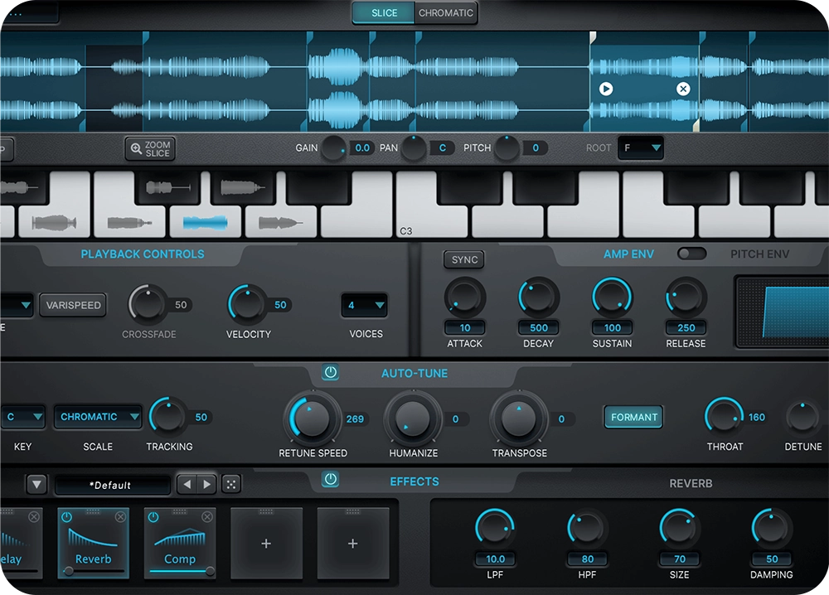Toggle the Auto-Tune power button
Image resolution: width=829 pixels, height=595 pixels.
point(331,373)
